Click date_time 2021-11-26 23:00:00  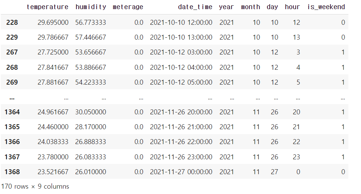click(x=181, y=157)
